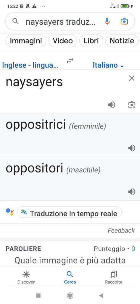Open camera translate icon beside naysayers speaker
140x304 pixels.
pos(132,105)
